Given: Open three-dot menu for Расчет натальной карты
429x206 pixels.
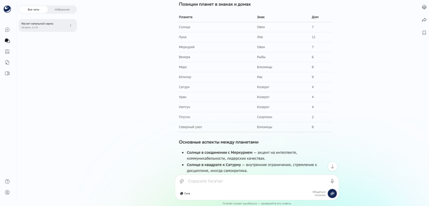Looking at the screenshot, I should click(70, 25).
